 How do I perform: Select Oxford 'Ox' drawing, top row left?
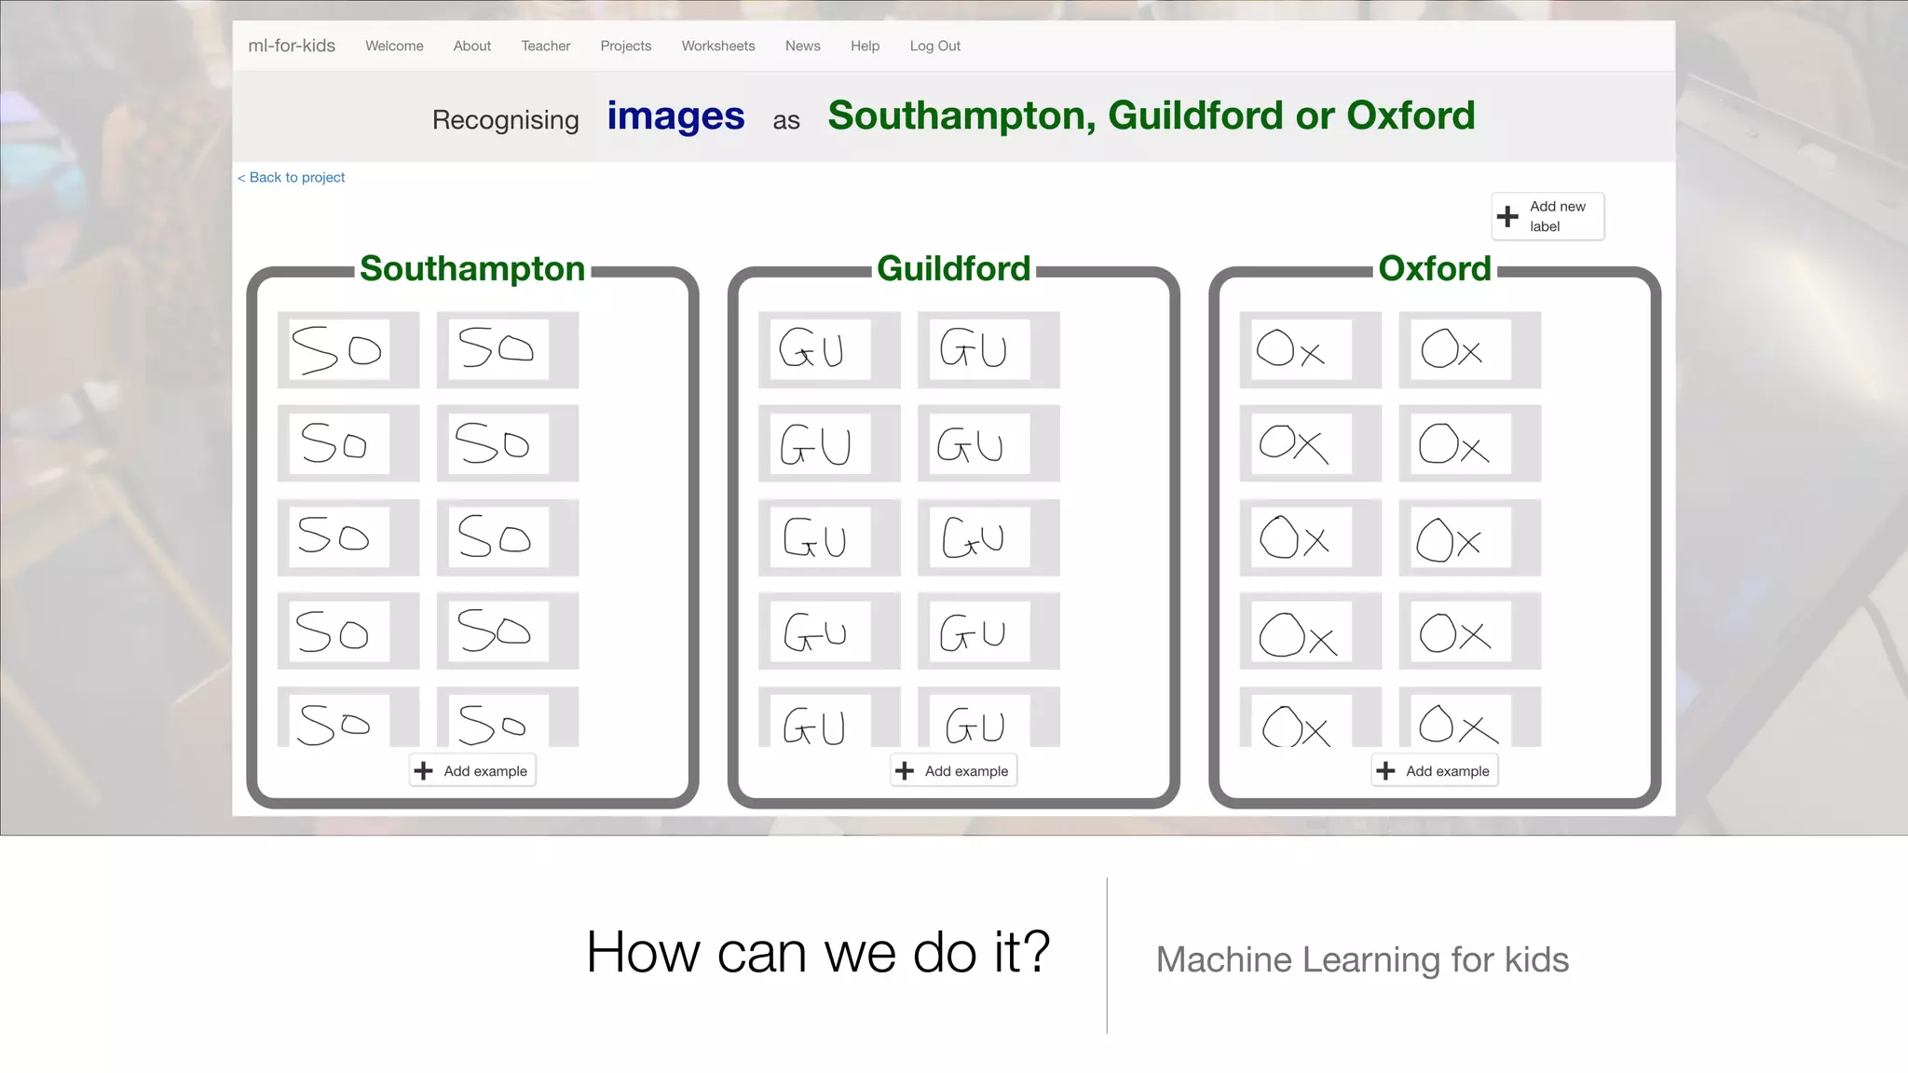(1311, 350)
